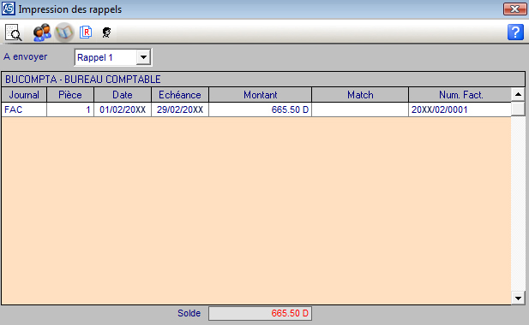This screenshot has height=325, width=529.
Task: Select amount cell 665.50 D in row
Action: (260, 109)
